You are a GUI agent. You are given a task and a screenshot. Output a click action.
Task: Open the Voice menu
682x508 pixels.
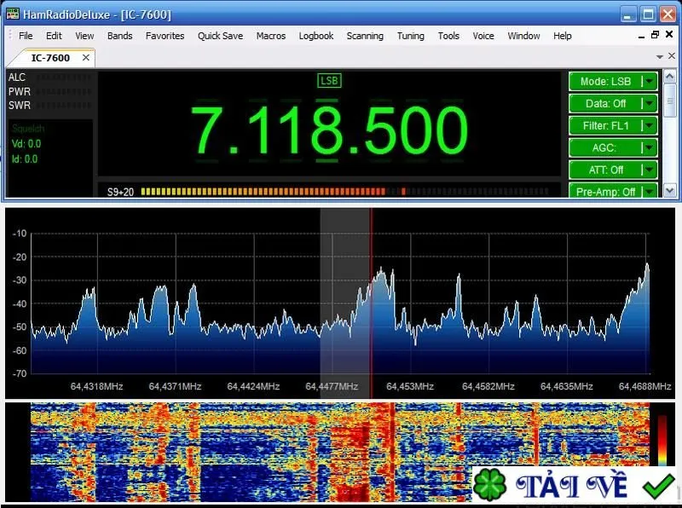[x=483, y=36]
